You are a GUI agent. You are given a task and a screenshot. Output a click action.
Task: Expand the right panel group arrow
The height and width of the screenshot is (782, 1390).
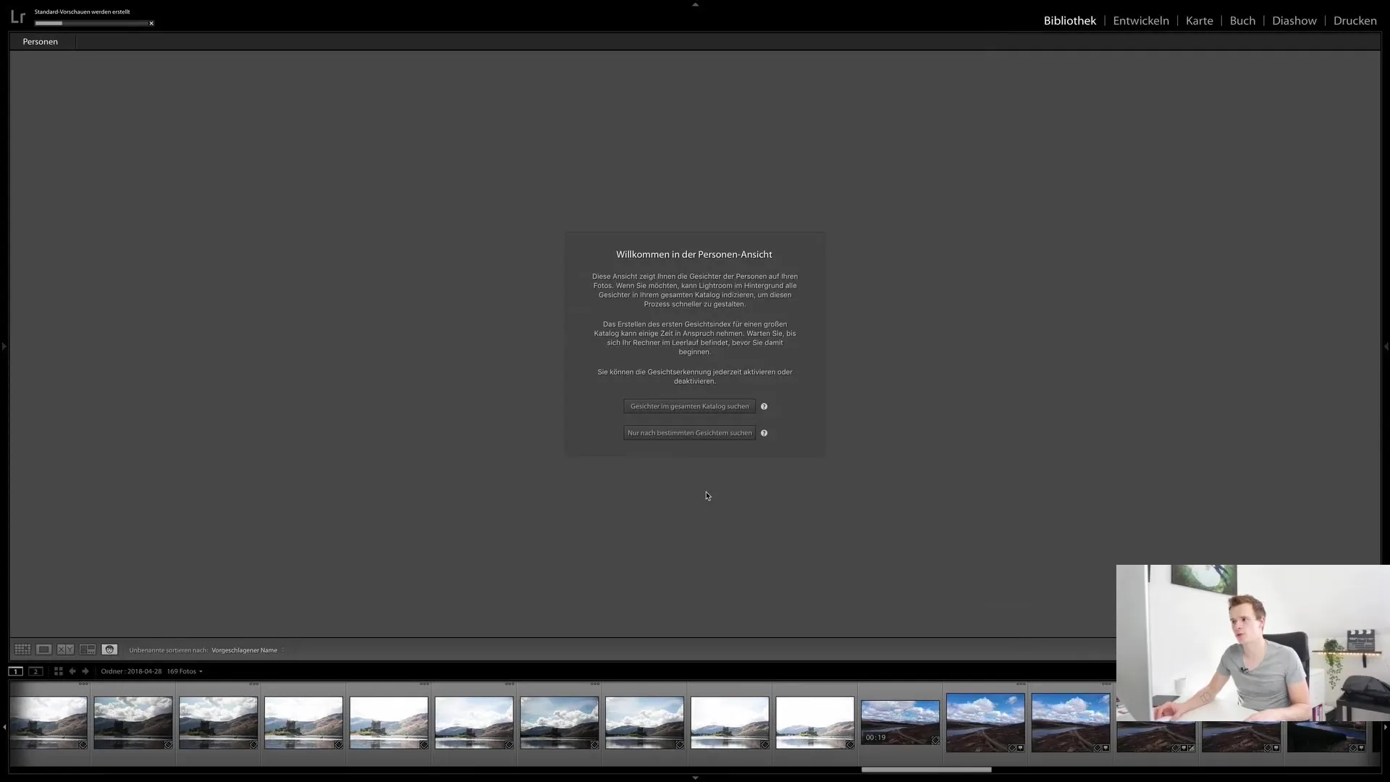pyautogui.click(x=1386, y=346)
